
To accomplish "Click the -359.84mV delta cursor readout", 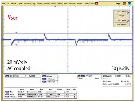I will 51,82.
